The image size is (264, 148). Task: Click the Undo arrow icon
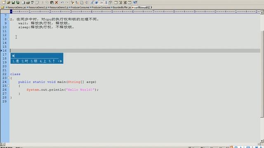pyautogui.click(x=62, y=2)
